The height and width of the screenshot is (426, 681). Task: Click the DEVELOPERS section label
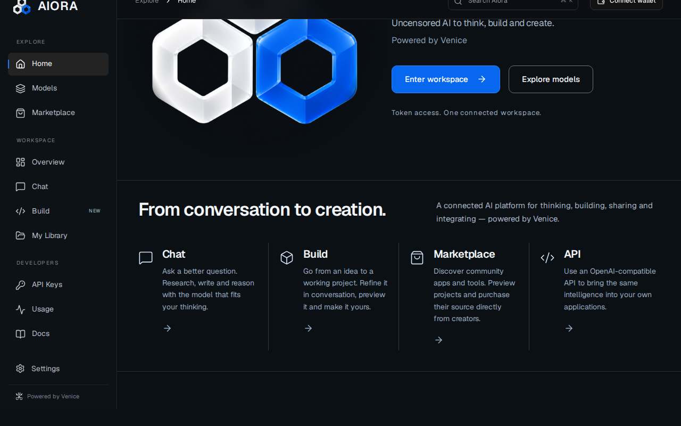[x=37, y=263]
